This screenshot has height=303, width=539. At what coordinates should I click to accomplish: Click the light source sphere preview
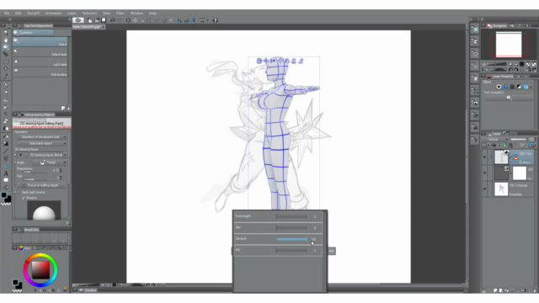(x=44, y=210)
